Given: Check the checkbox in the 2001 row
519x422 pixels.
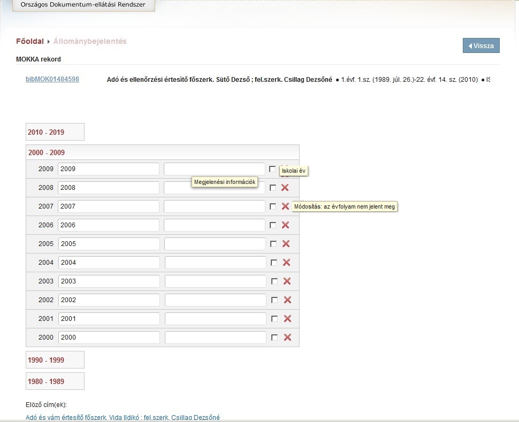Looking at the screenshot, I should point(274,319).
